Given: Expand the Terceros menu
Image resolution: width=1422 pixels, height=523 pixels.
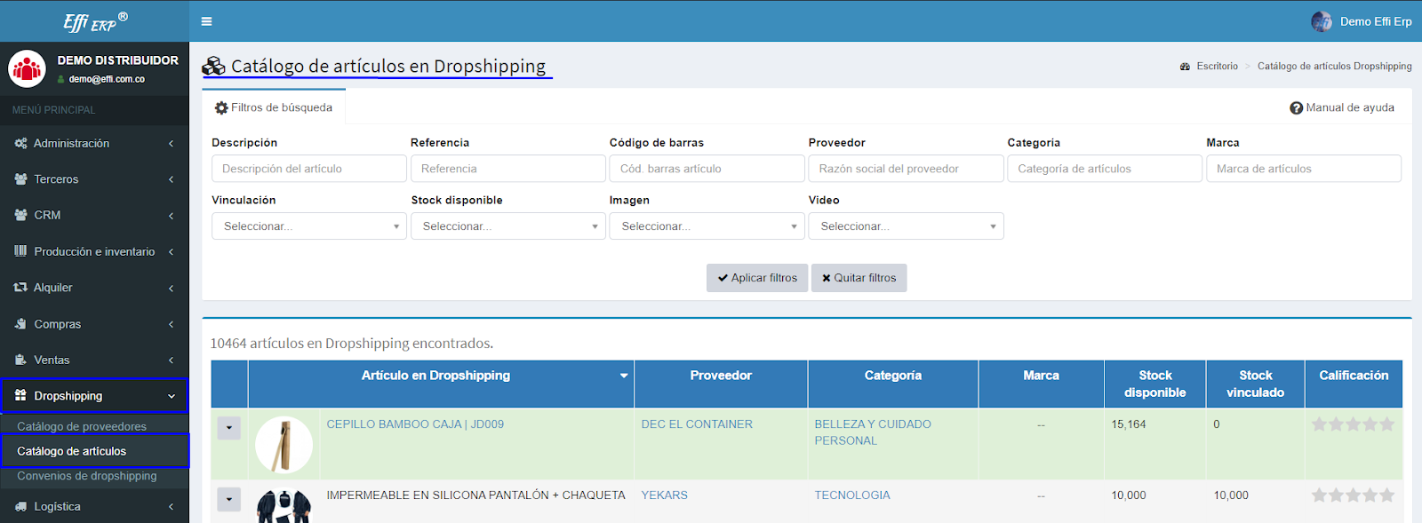Looking at the screenshot, I should point(94,179).
